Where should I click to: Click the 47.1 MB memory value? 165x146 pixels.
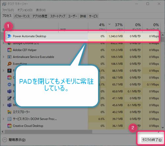[117, 98]
